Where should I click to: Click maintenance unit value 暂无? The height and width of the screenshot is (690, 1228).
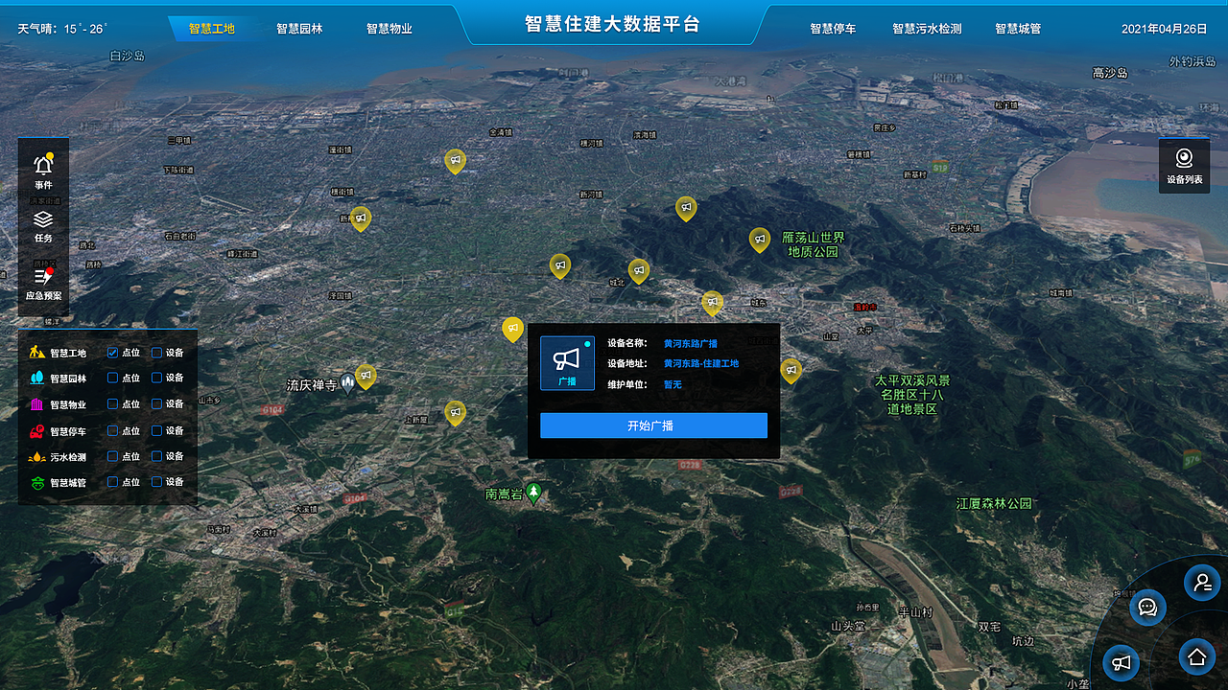click(x=673, y=384)
